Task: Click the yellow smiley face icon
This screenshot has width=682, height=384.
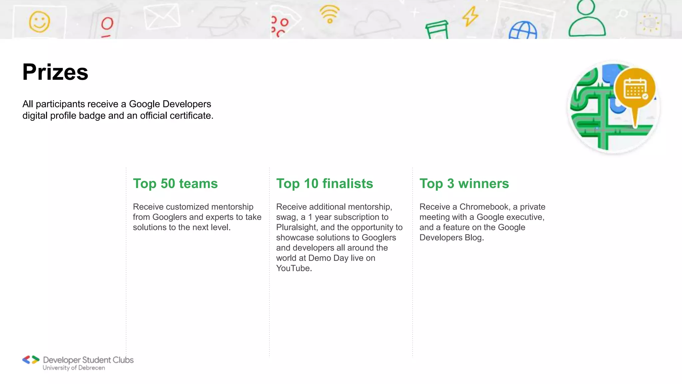Action: click(x=39, y=22)
